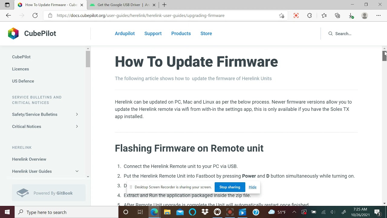Open Licences sidebar page
This screenshot has width=387, height=218.
click(x=21, y=69)
